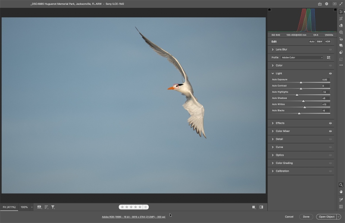Toggle visibility of Light panel edits
The image size is (345, 223).
pyautogui.click(x=330, y=73)
